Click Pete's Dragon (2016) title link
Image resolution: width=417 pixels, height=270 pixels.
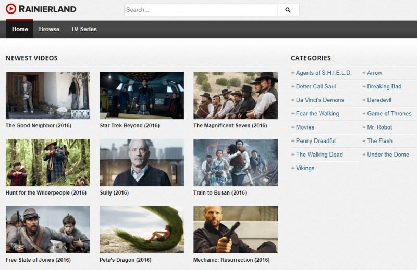pyautogui.click(x=126, y=260)
